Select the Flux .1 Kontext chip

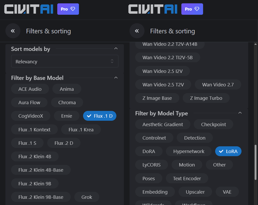pos(34,130)
